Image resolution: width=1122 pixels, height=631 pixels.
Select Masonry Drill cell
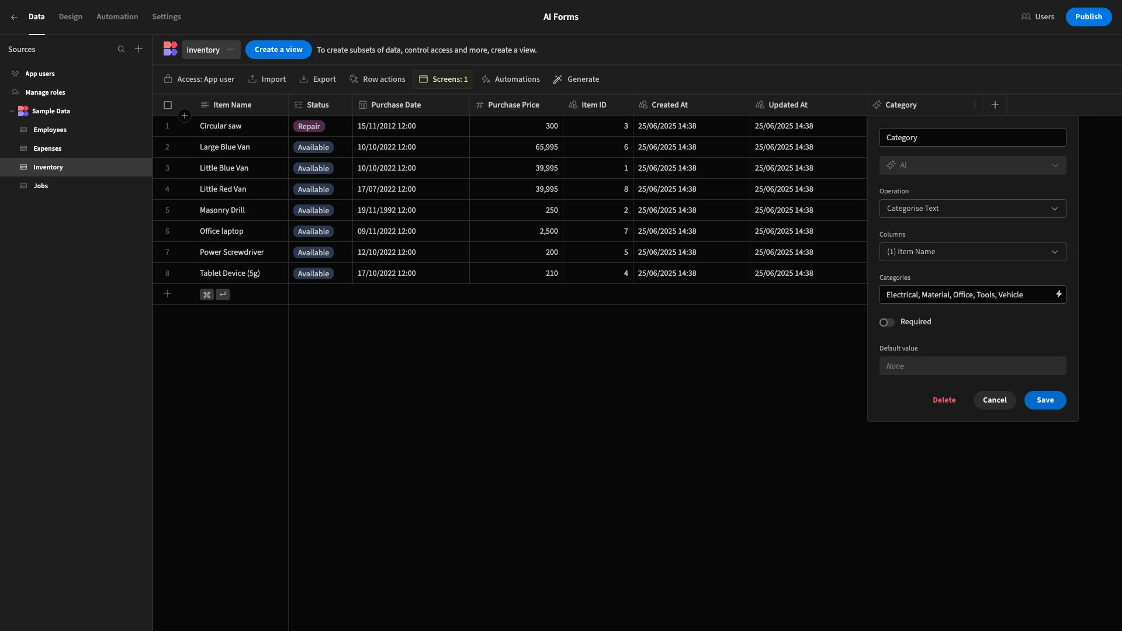click(x=241, y=210)
